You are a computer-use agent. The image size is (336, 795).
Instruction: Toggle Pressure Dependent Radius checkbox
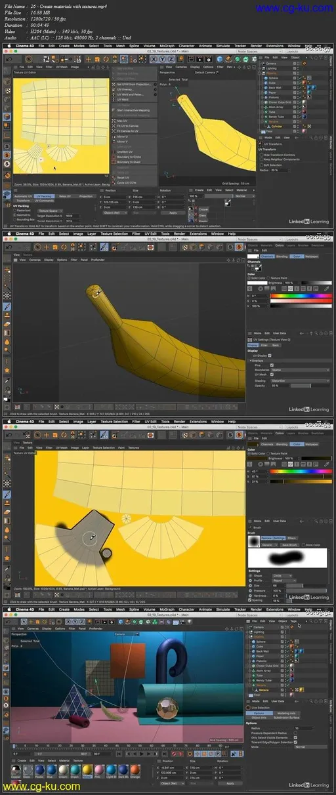295,733
